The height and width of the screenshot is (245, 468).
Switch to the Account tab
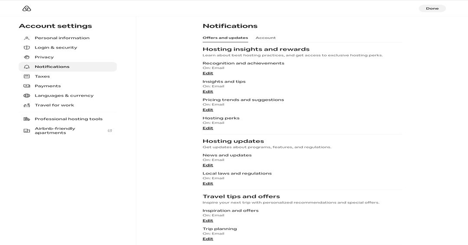coord(266,38)
